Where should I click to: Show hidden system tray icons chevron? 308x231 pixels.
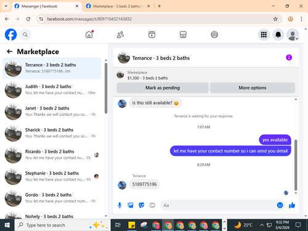click(262, 225)
